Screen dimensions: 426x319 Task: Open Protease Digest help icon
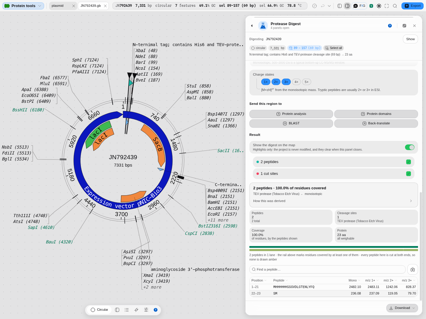click(x=390, y=26)
